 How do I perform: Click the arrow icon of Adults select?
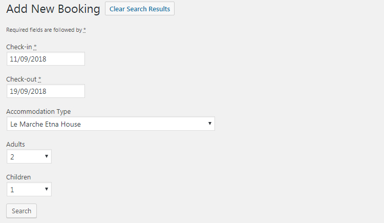[46, 157]
